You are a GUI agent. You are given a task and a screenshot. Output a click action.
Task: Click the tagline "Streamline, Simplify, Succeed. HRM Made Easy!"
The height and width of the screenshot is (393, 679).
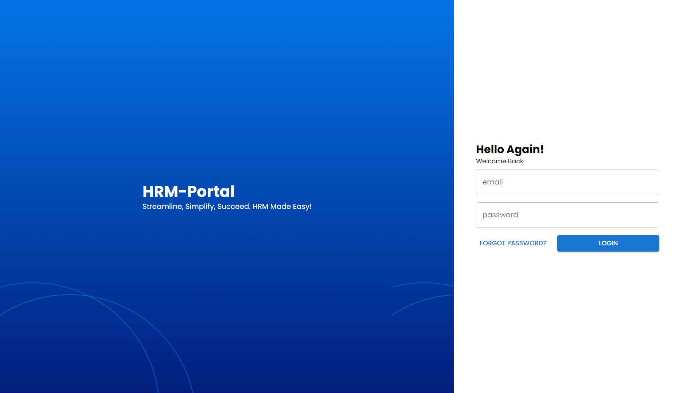[x=227, y=206]
